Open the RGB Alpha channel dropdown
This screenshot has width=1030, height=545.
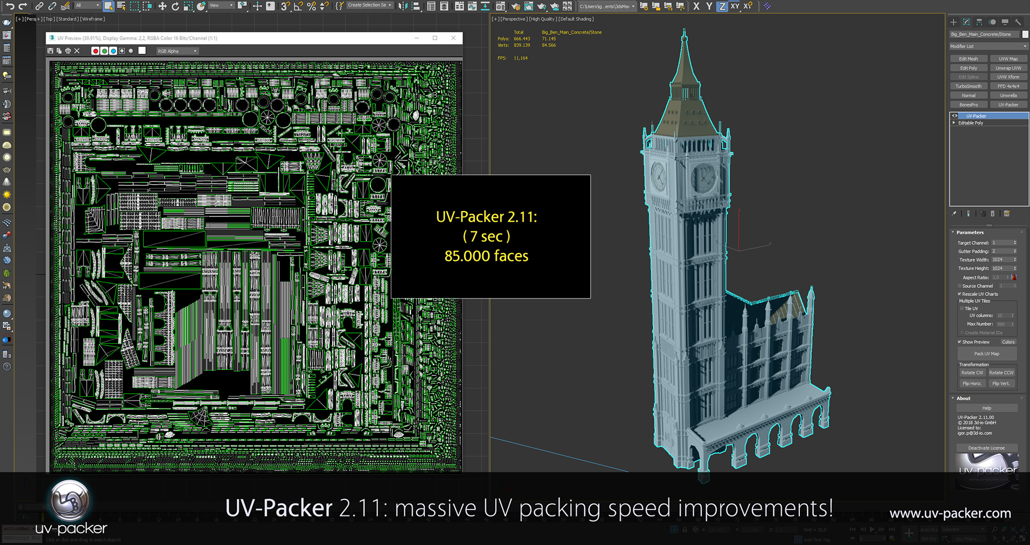pos(178,51)
